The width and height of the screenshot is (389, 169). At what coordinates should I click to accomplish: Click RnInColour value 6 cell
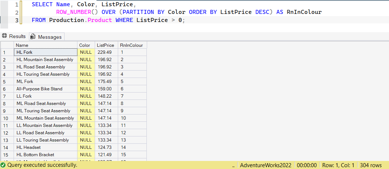coord(132,89)
